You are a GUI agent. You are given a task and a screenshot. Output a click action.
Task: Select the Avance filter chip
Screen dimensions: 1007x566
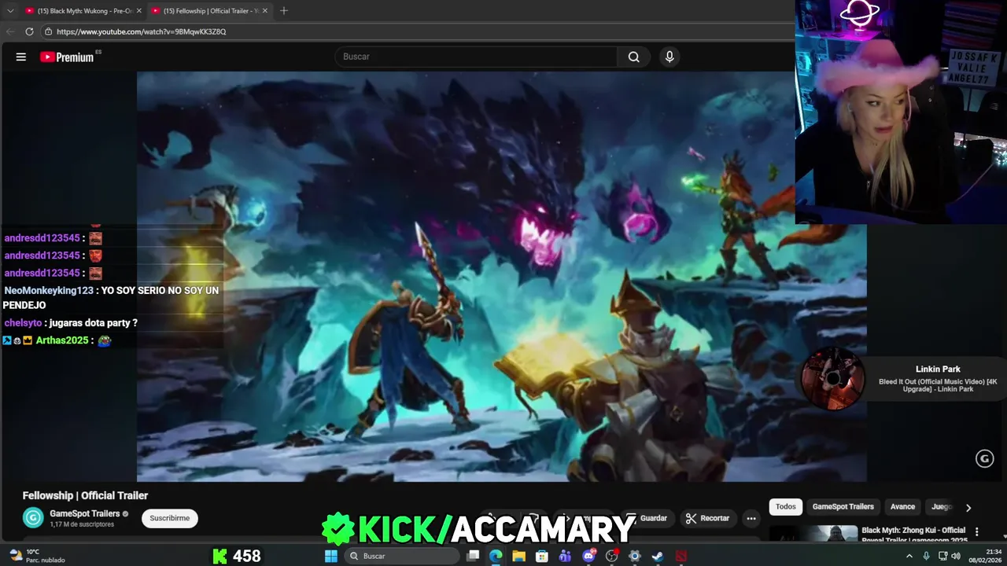[x=902, y=507]
